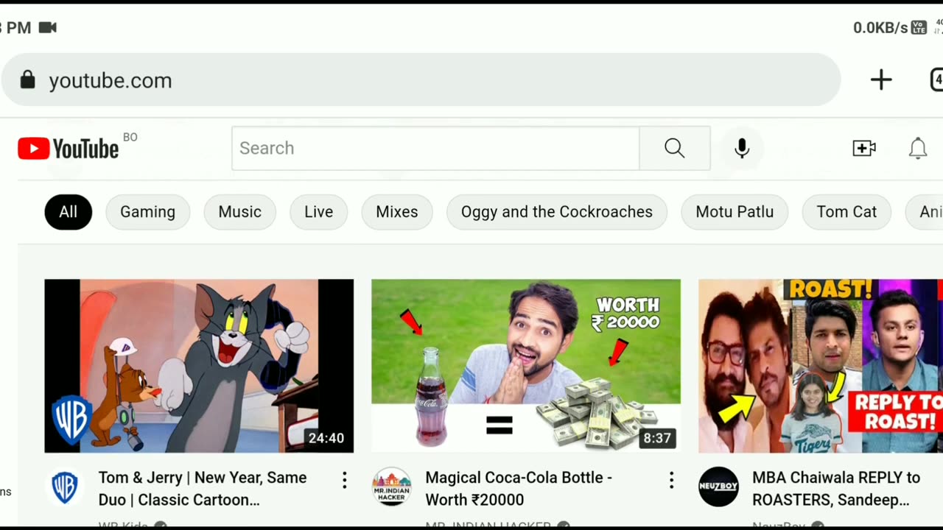This screenshot has width=943, height=530.
Task: Open options menu for Coca-Cola Bottle video
Action: click(671, 481)
